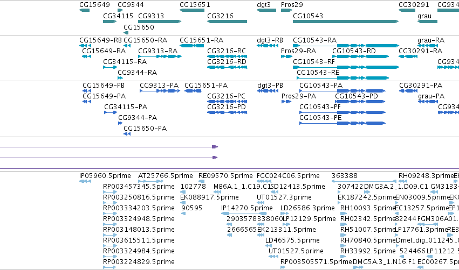Click protein CG9313-PA
459x270 pixels.
159,86
